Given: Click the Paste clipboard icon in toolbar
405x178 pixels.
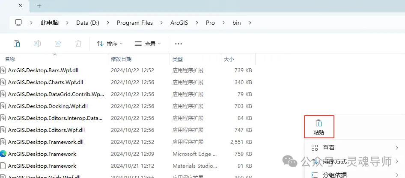Looking at the screenshot, I should pyautogui.click(x=17, y=44).
